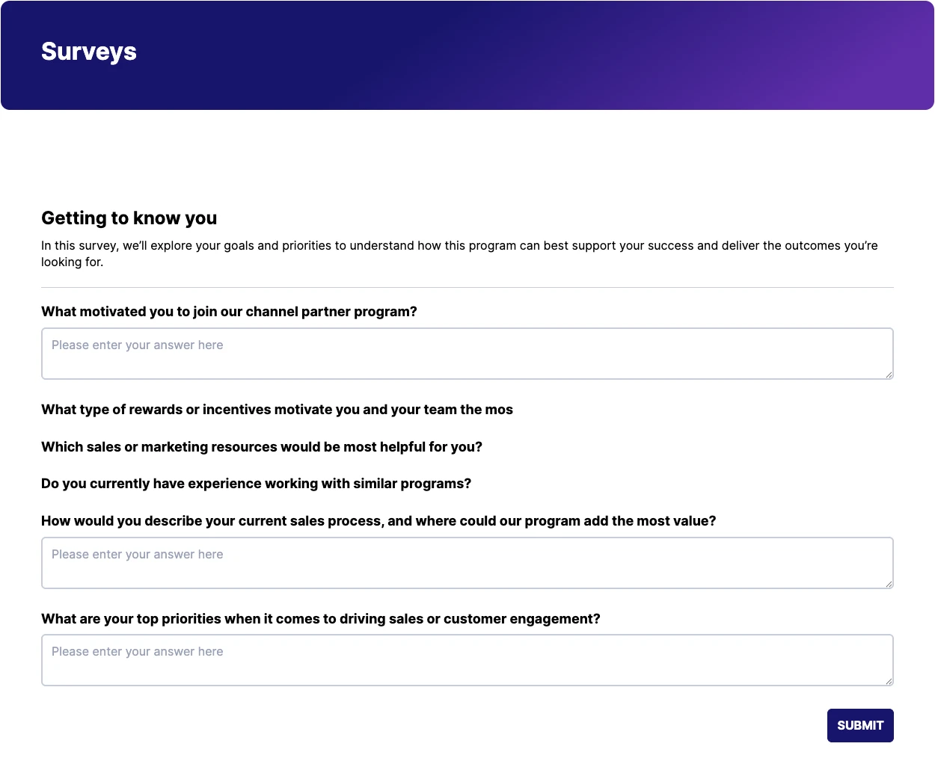
Task: Click the 'What are your top priorities' question label
Action: pos(321,619)
